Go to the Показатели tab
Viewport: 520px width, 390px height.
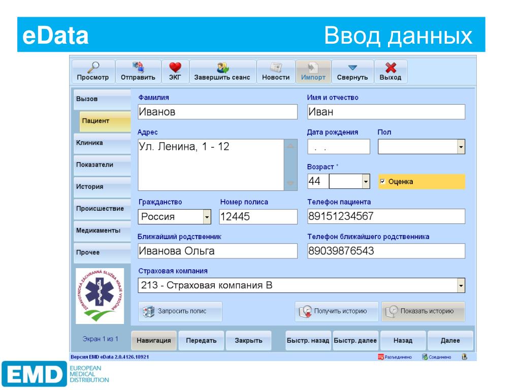coord(103,165)
